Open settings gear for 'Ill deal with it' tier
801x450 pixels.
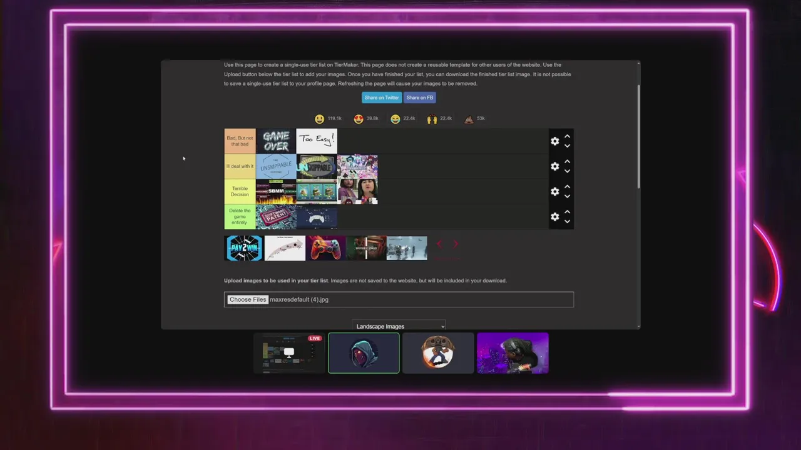point(554,166)
